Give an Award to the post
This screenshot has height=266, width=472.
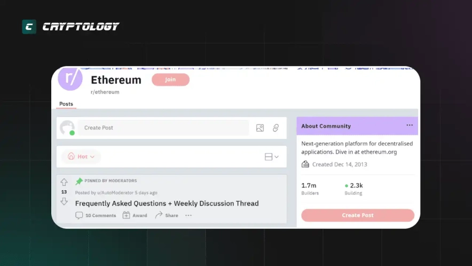click(x=135, y=215)
